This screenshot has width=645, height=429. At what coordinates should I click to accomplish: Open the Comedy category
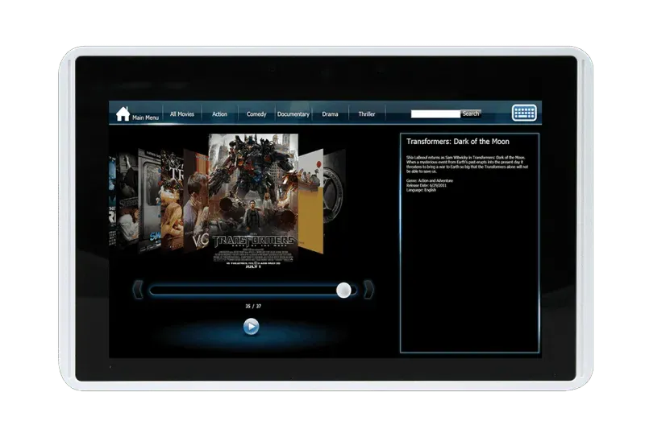256,114
